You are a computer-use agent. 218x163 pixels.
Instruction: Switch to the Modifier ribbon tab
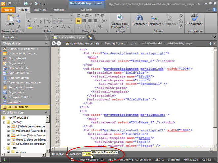(87, 10)
